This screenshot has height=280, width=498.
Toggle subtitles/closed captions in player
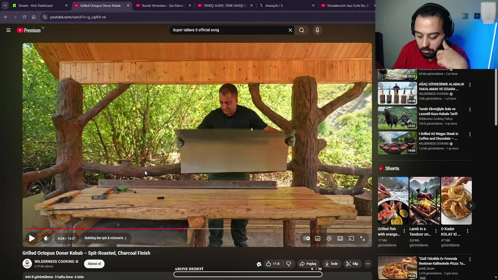(x=318, y=238)
